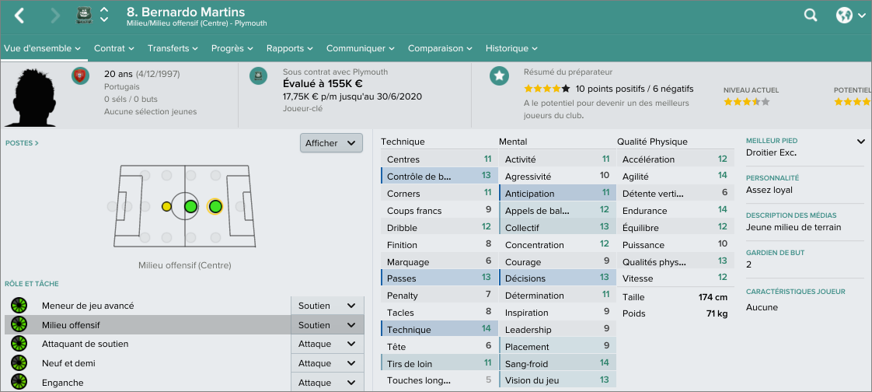Viewport: 872px width, 392px height.
Task: Select the yellow central midfield position dot
Action: click(x=166, y=207)
